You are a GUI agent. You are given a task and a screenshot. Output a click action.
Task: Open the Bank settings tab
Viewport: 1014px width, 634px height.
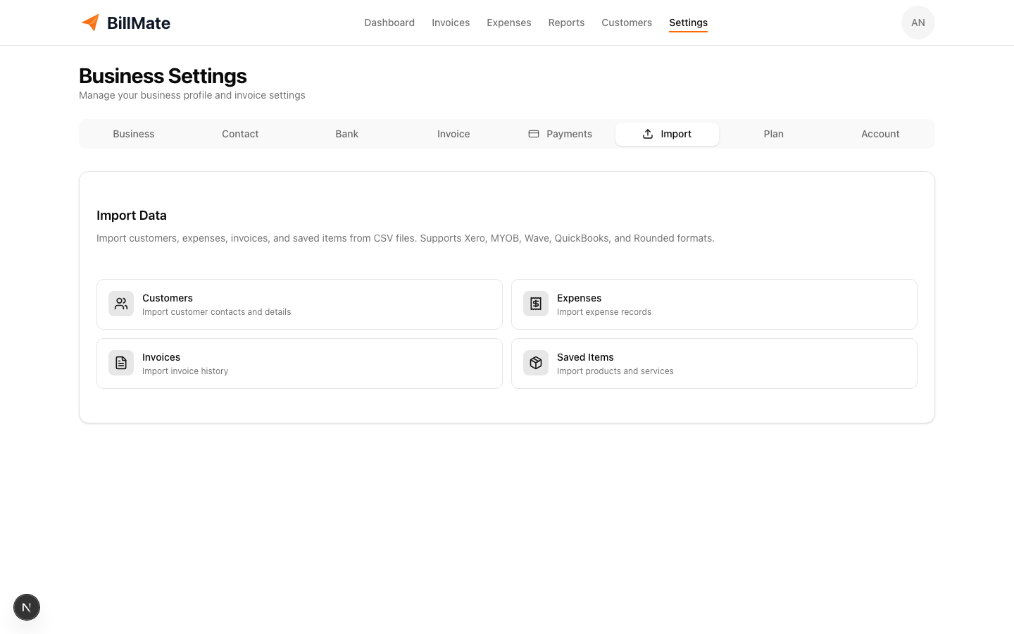click(x=346, y=134)
